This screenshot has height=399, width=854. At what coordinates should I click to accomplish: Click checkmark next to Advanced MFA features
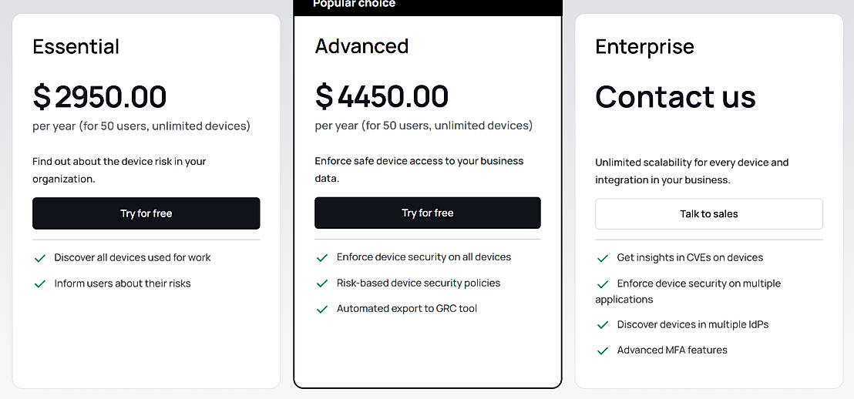603,350
